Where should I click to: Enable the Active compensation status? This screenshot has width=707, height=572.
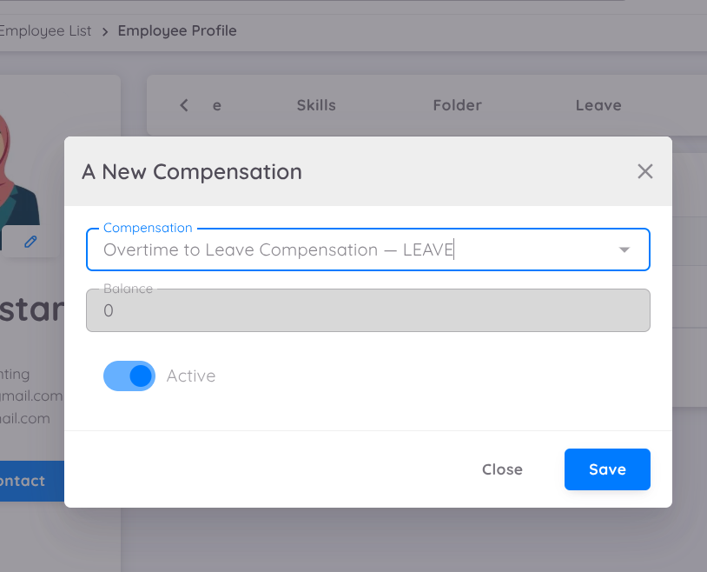(129, 376)
